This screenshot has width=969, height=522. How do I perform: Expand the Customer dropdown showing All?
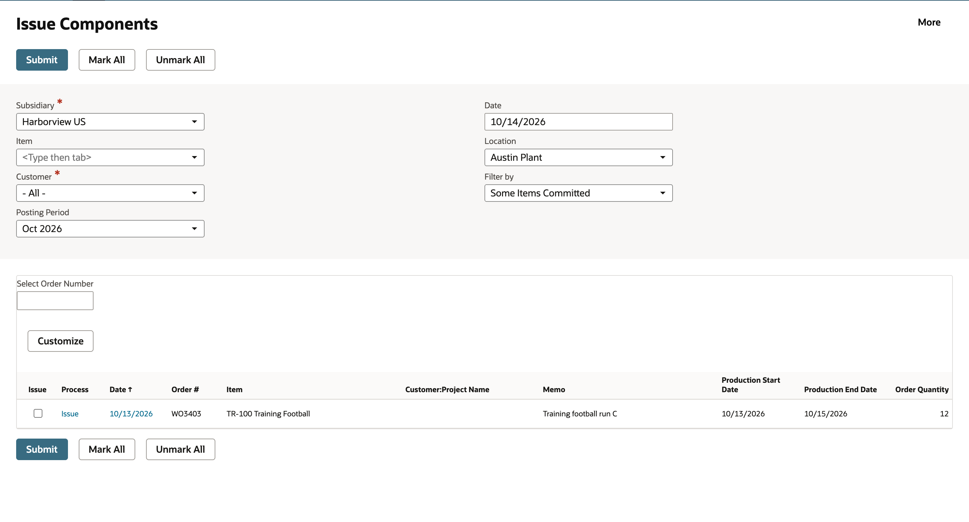pos(110,193)
